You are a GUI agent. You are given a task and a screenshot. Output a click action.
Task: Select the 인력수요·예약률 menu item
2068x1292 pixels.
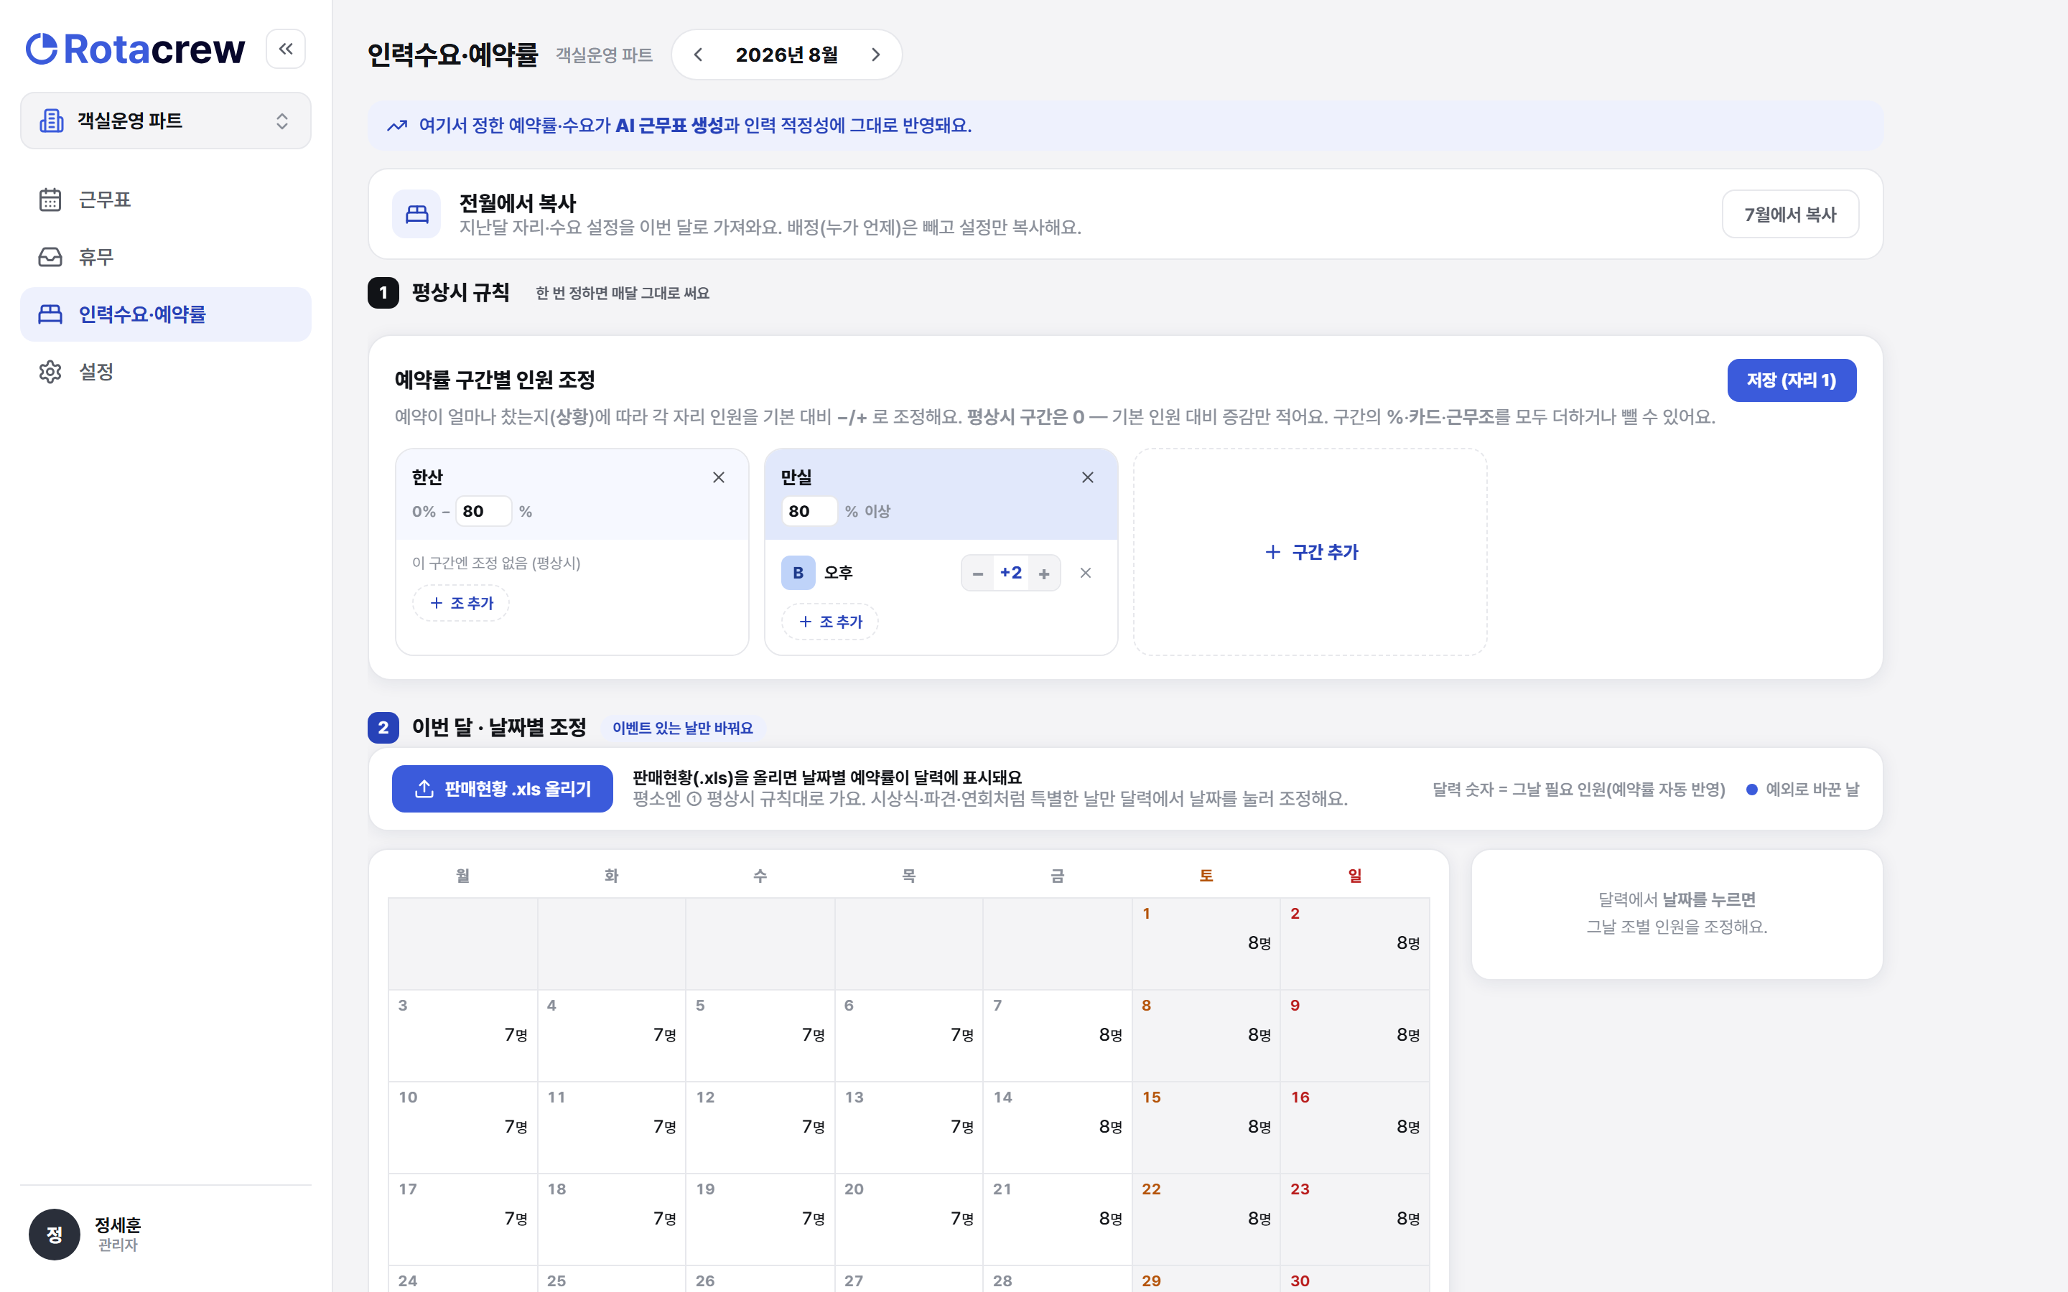(x=166, y=314)
